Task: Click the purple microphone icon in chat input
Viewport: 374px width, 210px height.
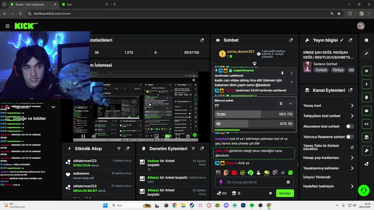Action: (221, 182)
